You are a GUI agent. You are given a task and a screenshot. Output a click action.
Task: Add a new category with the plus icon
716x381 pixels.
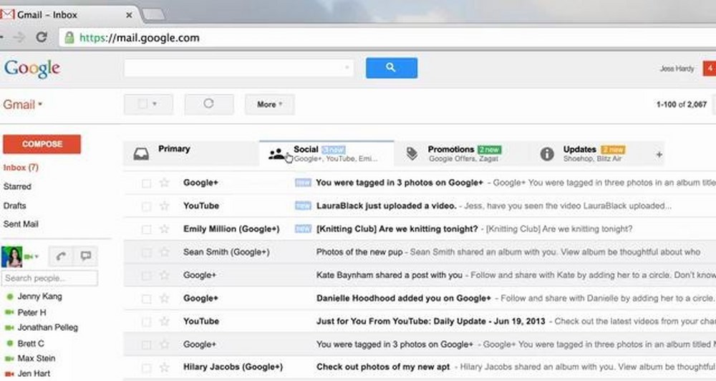[659, 155]
